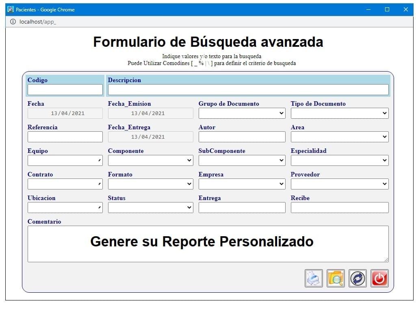Screen dimensions: 416x309
Task: Click the 'Formulario de Búsqueda avanzada' heading
Action: (208, 42)
